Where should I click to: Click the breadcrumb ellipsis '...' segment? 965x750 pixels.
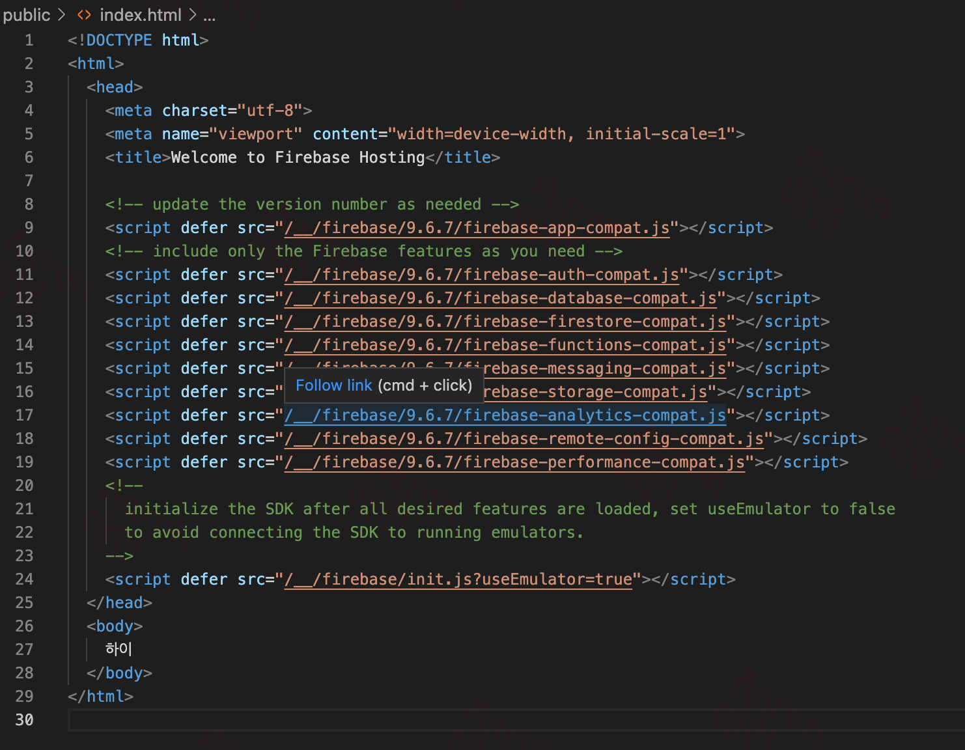point(209,17)
